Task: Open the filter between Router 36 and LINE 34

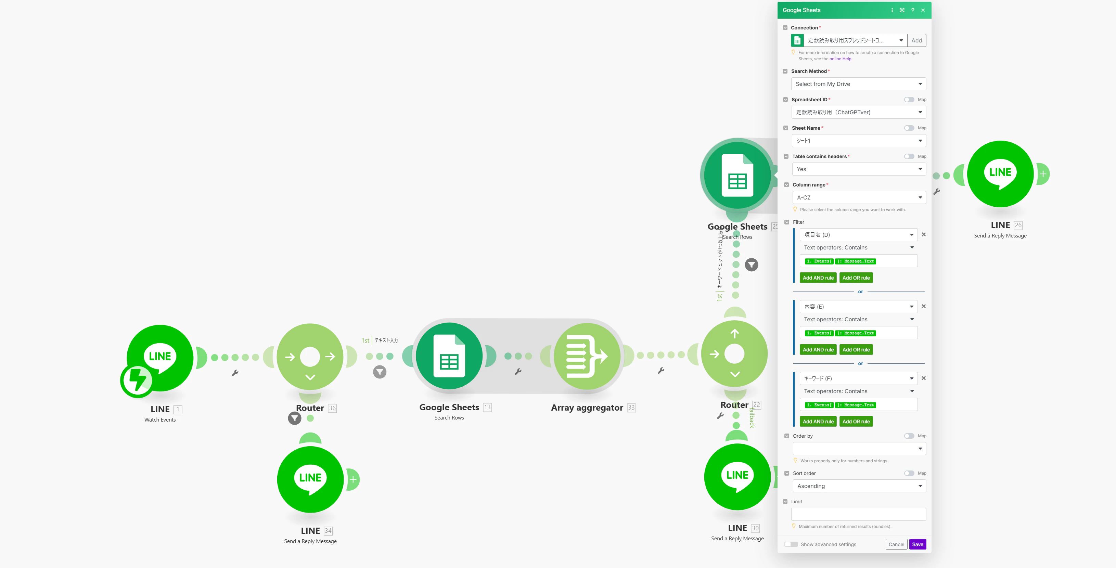Action: click(295, 418)
